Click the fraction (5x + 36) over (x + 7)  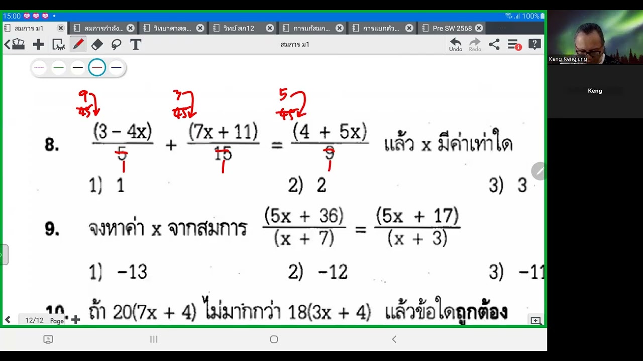304,228
